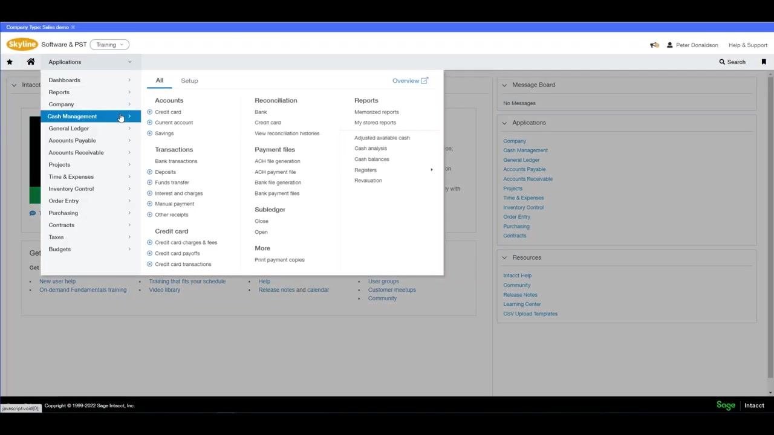Open the Training environment dropdown

click(x=109, y=45)
